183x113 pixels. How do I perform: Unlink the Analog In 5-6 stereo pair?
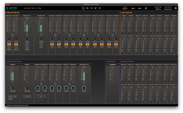click(41, 35)
